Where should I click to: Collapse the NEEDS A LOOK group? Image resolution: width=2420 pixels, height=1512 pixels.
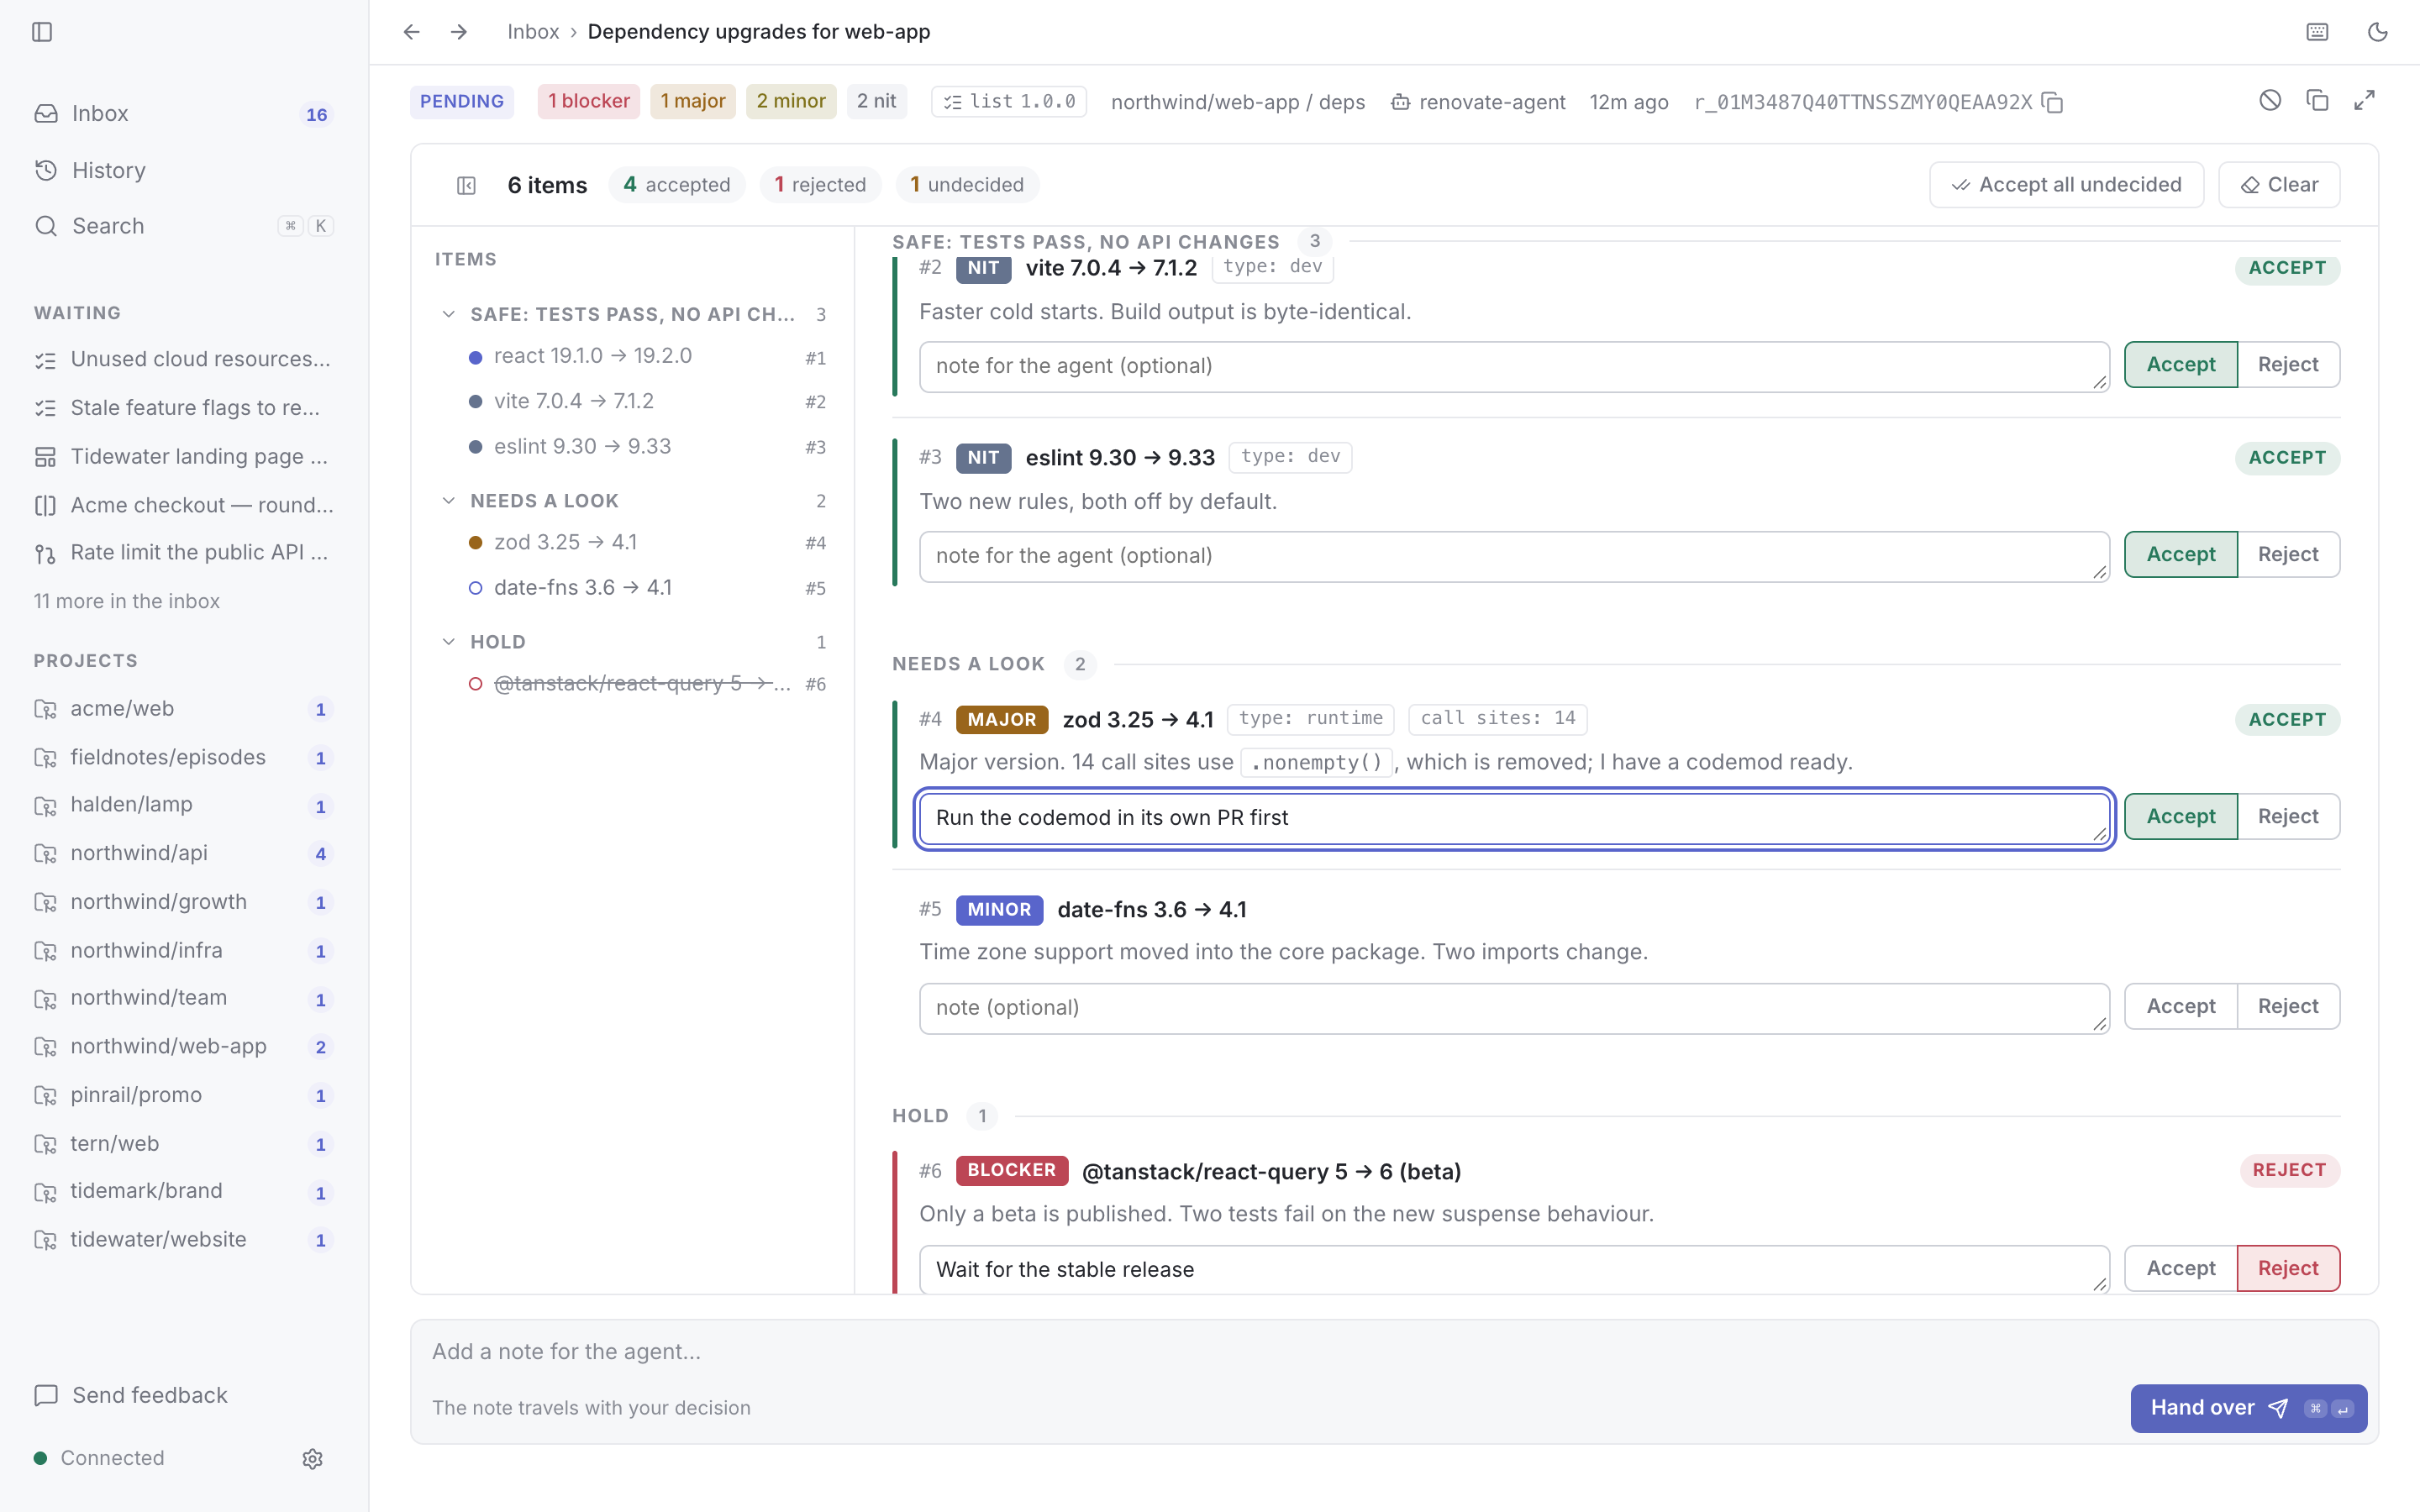[x=449, y=500]
